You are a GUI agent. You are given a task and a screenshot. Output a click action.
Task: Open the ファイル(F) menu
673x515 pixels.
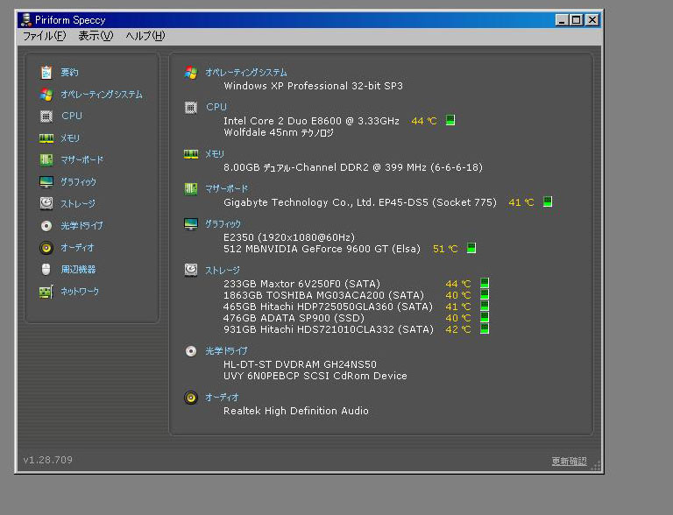pyautogui.click(x=44, y=36)
